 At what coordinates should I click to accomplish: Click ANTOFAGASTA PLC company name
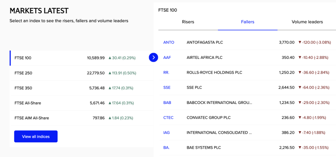[x=205, y=43]
